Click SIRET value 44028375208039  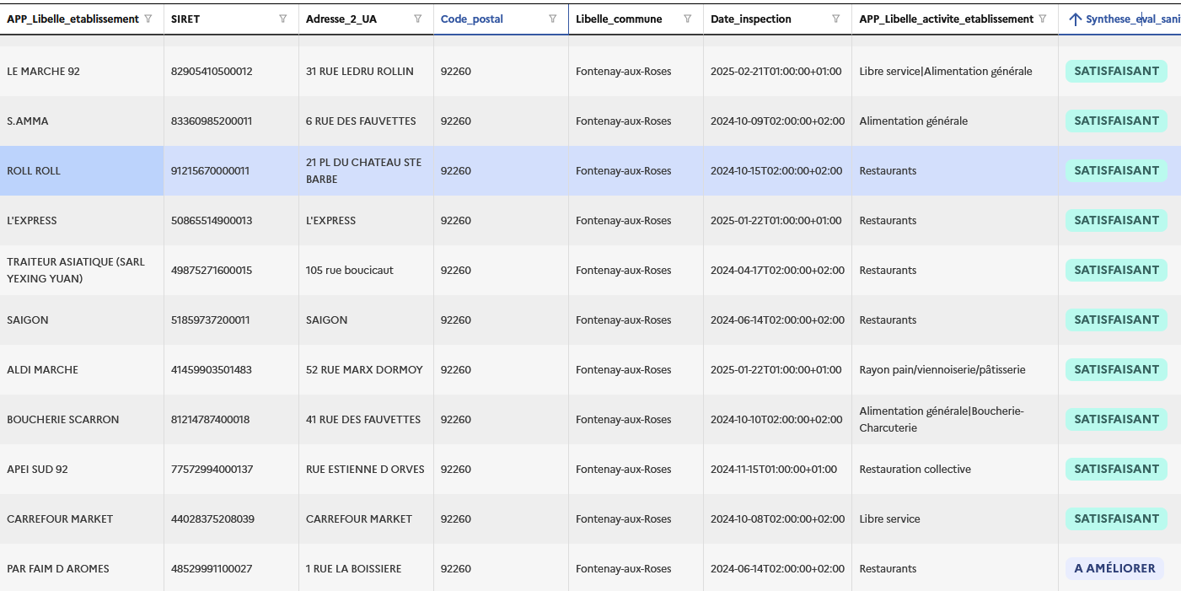pos(212,518)
